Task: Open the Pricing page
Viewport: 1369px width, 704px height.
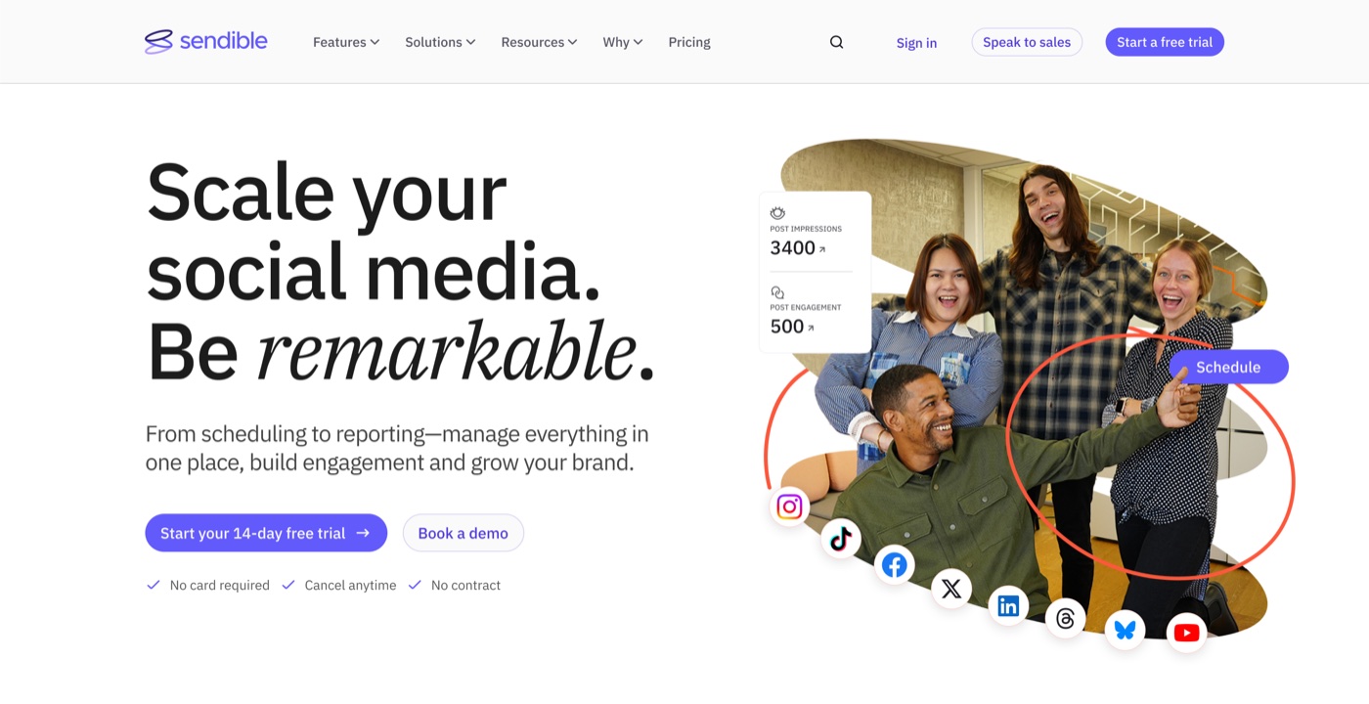Action: pos(689,42)
